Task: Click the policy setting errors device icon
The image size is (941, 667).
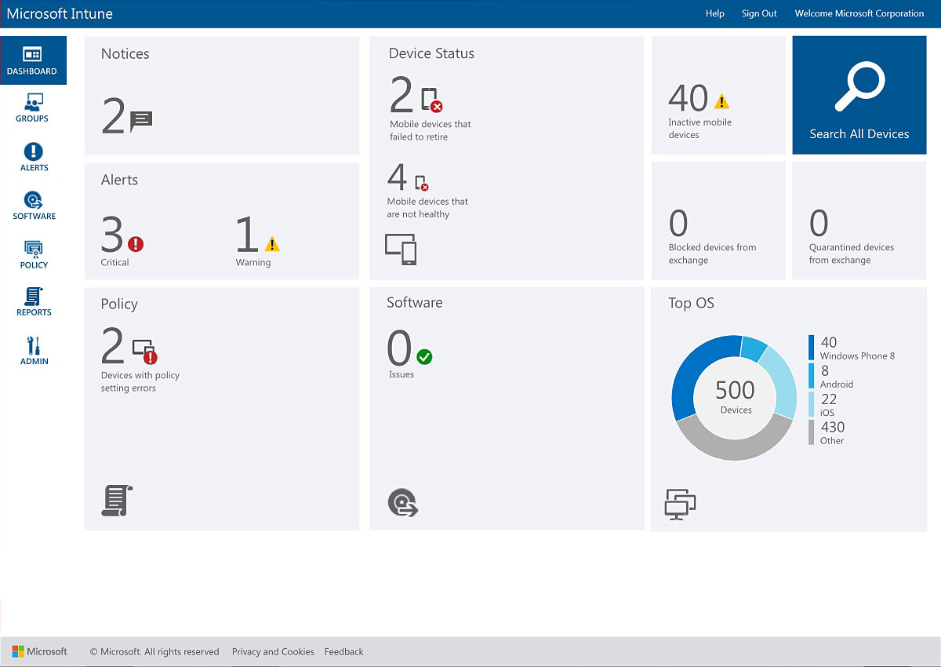Action: click(x=145, y=352)
